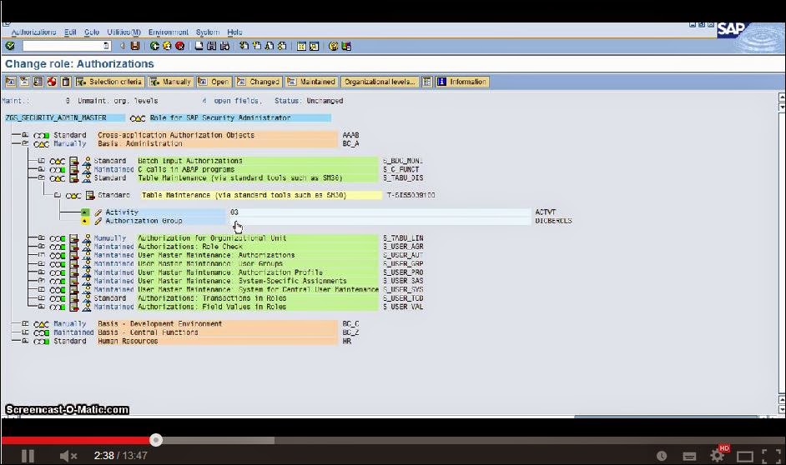
Task: Click the first application toolbar expand-all icon
Action: point(11,82)
